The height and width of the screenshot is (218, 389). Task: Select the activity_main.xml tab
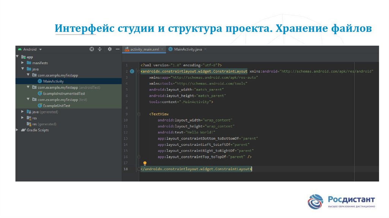144,49
